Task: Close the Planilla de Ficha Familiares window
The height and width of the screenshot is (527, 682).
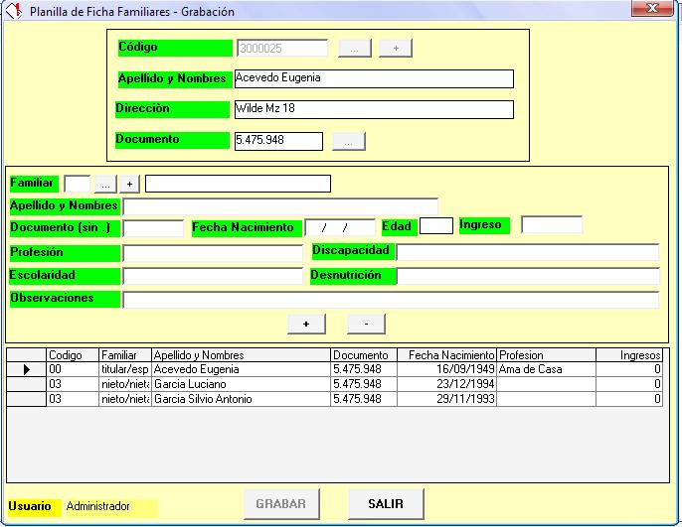Action: pos(651,9)
